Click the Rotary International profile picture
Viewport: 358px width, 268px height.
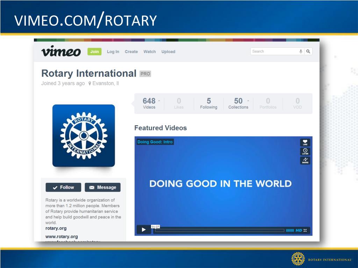point(84,135)
